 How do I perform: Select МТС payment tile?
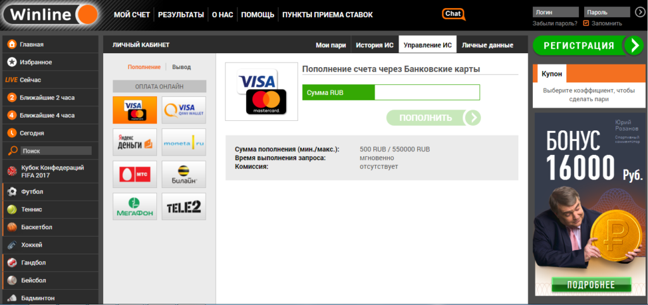point(135,175)
